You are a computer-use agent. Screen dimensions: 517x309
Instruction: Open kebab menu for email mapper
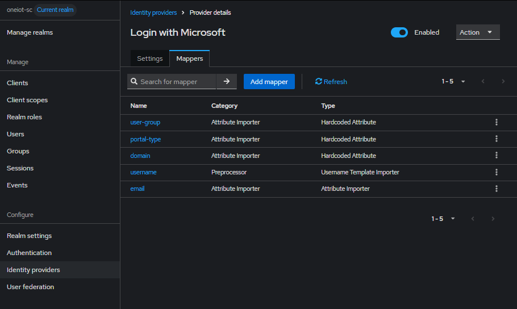(x=496, y=189)
